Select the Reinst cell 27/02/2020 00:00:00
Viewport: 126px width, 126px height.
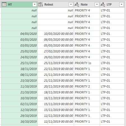click(x=56, y=51)
